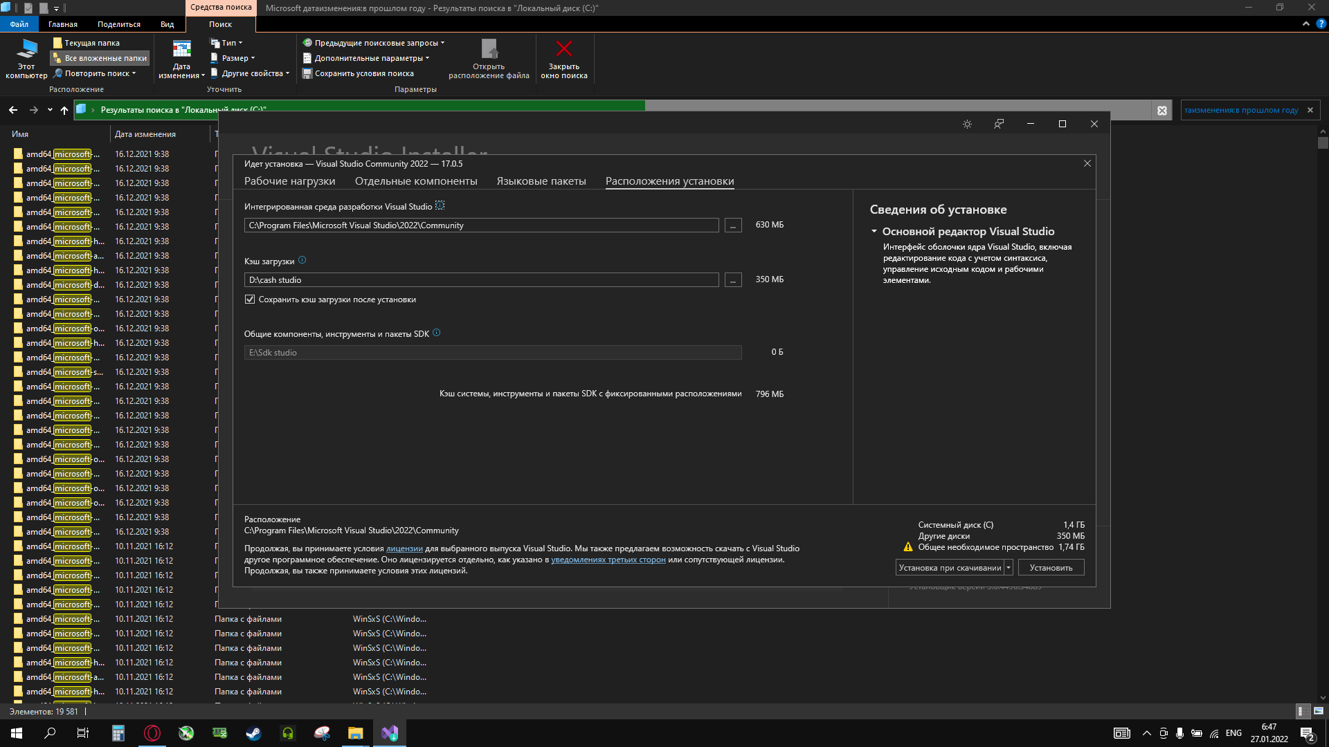Clear the Explorer search box text

coord(1310,110)
